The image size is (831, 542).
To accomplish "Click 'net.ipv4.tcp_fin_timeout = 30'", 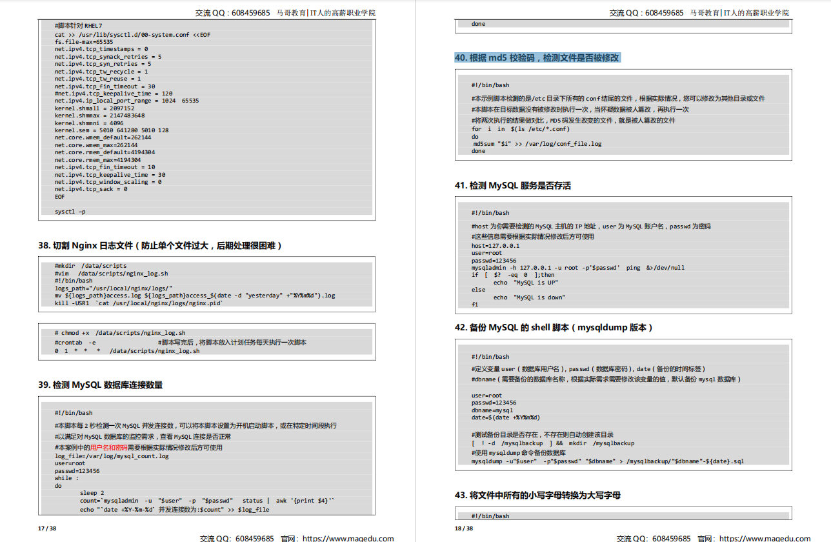I will pyautogui.click(x=105, y=86).
